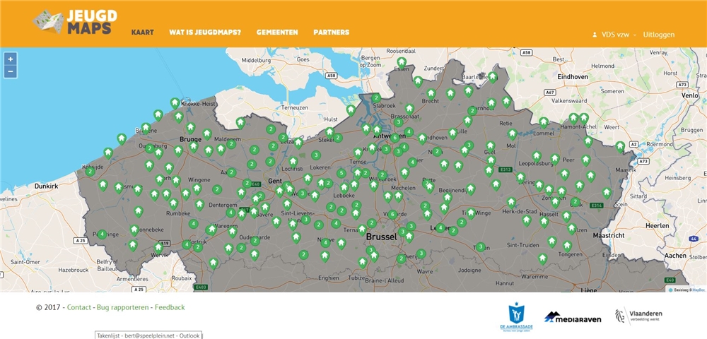Viewport: 707px width, 339px height.
Task: Open cluster 2 marker at Koksijde
Action: (90, 172)
